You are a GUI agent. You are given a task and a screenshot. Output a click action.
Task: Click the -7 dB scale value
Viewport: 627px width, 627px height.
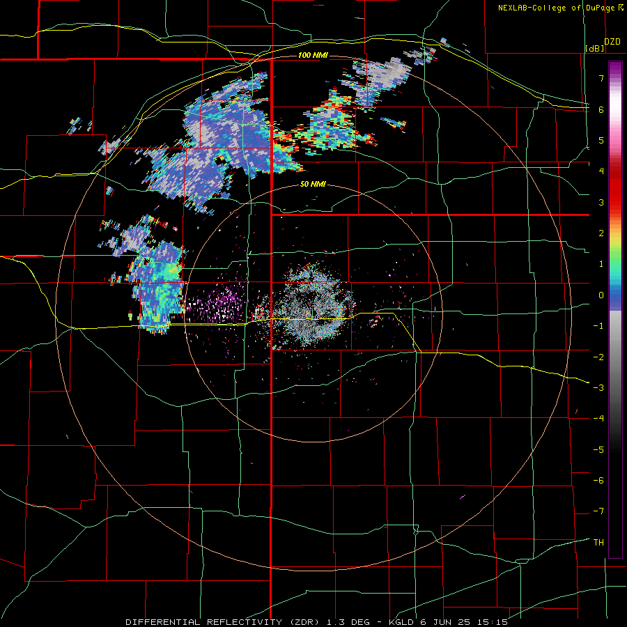(598, 511)
